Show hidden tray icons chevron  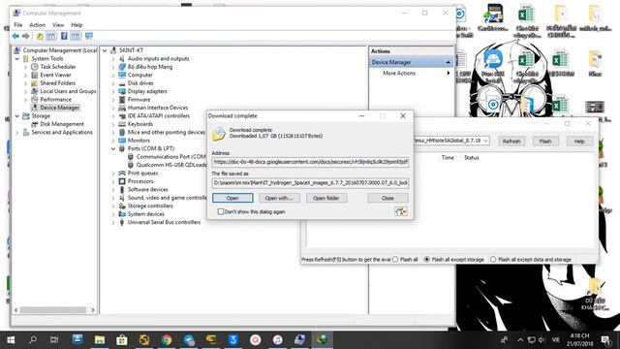(520, 340)
